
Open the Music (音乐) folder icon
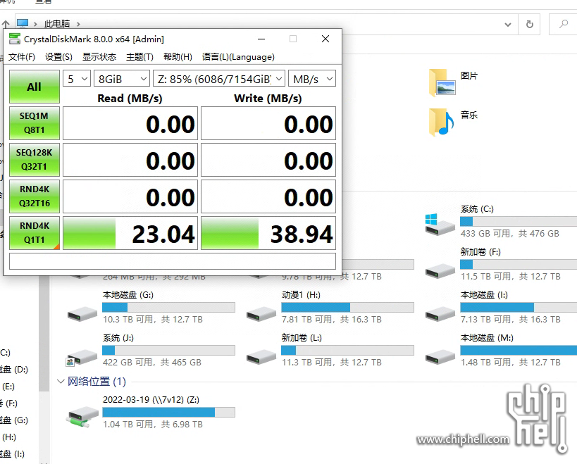pos(442,122)
